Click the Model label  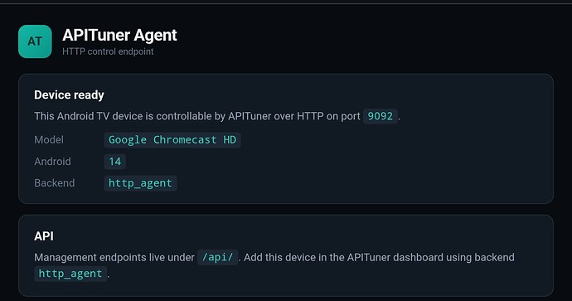coord(49,140)
